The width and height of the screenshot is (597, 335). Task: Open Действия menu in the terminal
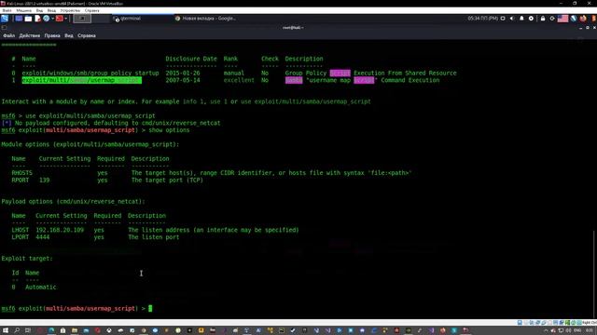[x=29, y=35]
